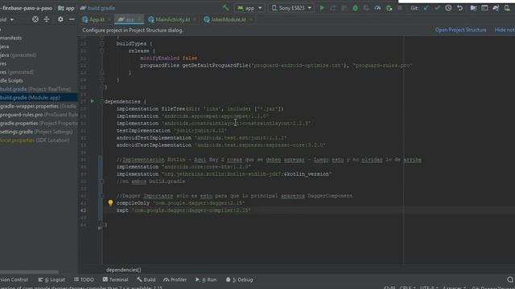Collapse the buildTypes block fold marker

pos(102,43)
